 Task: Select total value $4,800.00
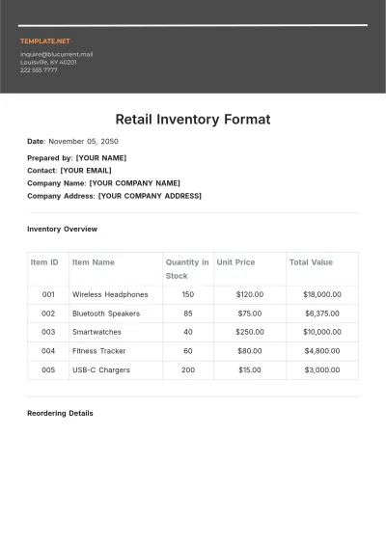[322, 351]
